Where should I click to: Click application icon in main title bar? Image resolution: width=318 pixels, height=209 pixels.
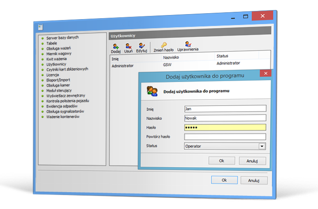(x=40, y=27)
